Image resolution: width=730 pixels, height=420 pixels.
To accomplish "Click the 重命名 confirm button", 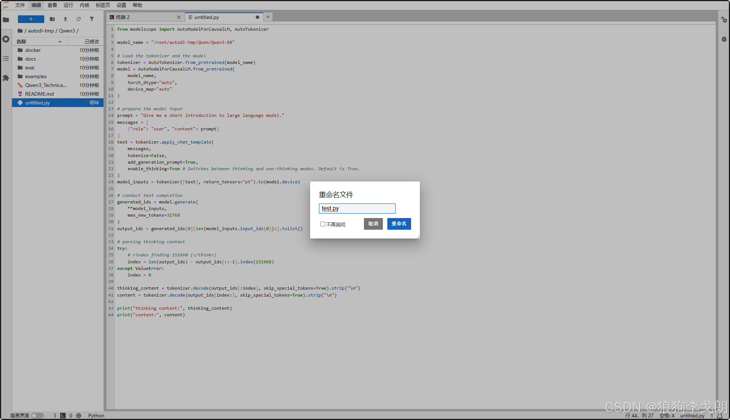I will (x=399, y=224).
